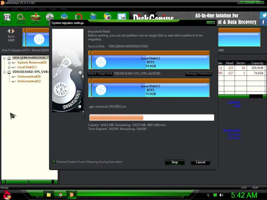Click the Capacity column header
267x200 pixels.
(x=257, y=63)
